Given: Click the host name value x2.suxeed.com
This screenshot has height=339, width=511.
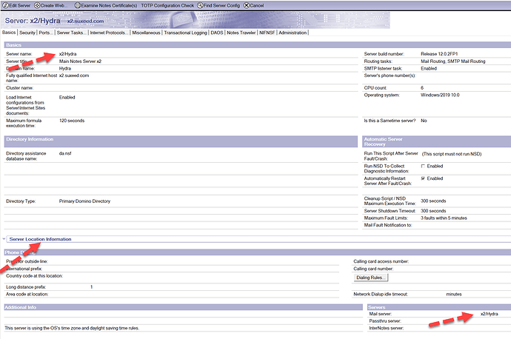Looking at the screenshot, I should click(x=74, y=75).
